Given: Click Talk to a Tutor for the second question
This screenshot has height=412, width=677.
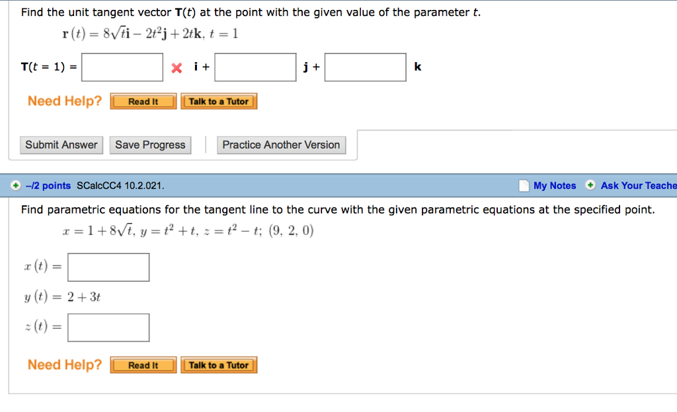Looking at the screenshot, I should 219,364.
